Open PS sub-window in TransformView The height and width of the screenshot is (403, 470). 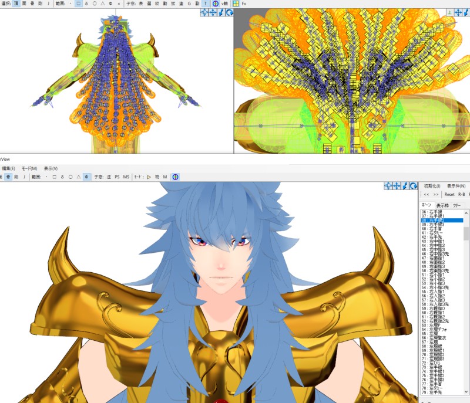117,177
